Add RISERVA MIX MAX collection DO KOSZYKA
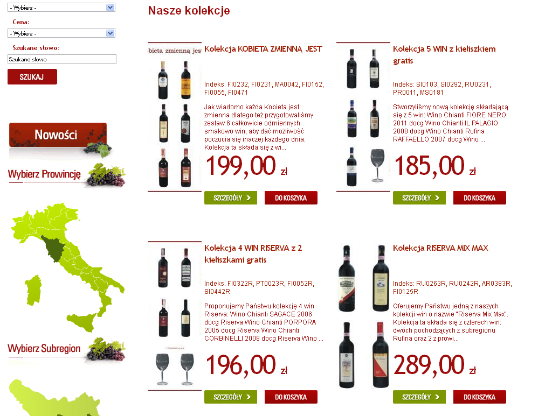The image size is (552, 416). click(x=480, y=397)
